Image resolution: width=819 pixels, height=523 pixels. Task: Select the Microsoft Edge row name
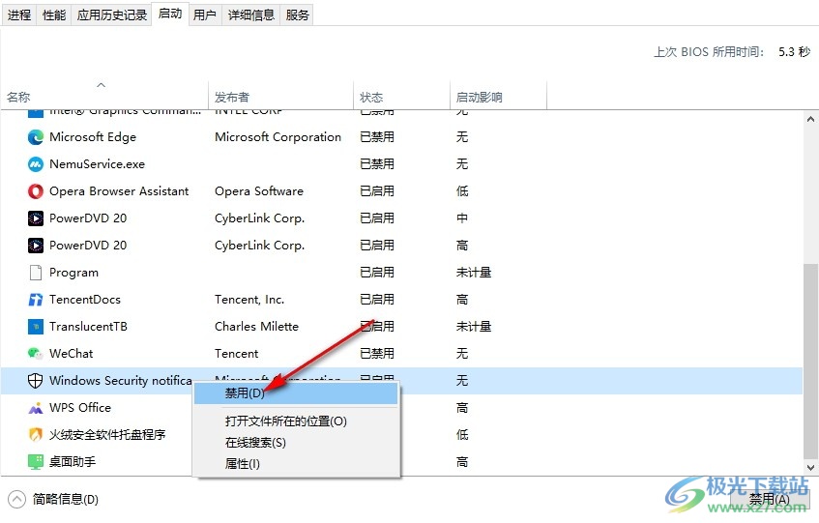(93, 137)
